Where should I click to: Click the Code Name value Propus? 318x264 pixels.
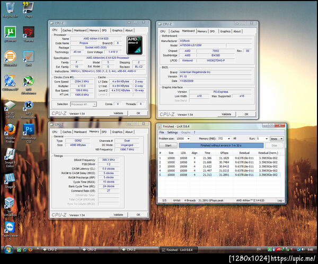tap(84, 43)
